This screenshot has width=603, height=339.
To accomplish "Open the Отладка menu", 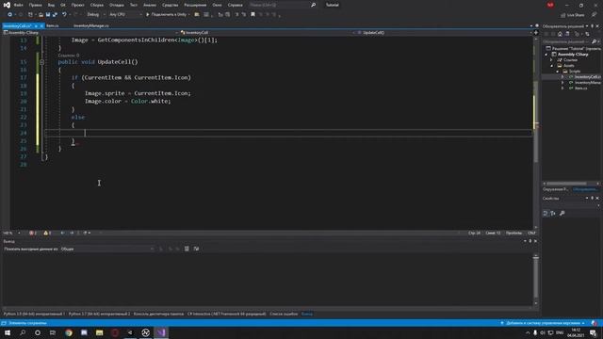I will (116, 5).
